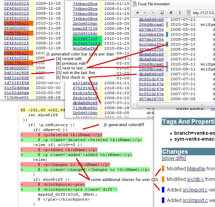Screen dimensions: 215x207
Task: Click the browser Forward arrow button
Action: (145, 13)
